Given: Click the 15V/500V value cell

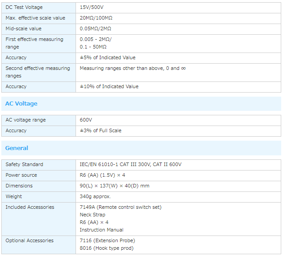Looking at the screenshot, I should pyautogui.click(x=92, y=8).
